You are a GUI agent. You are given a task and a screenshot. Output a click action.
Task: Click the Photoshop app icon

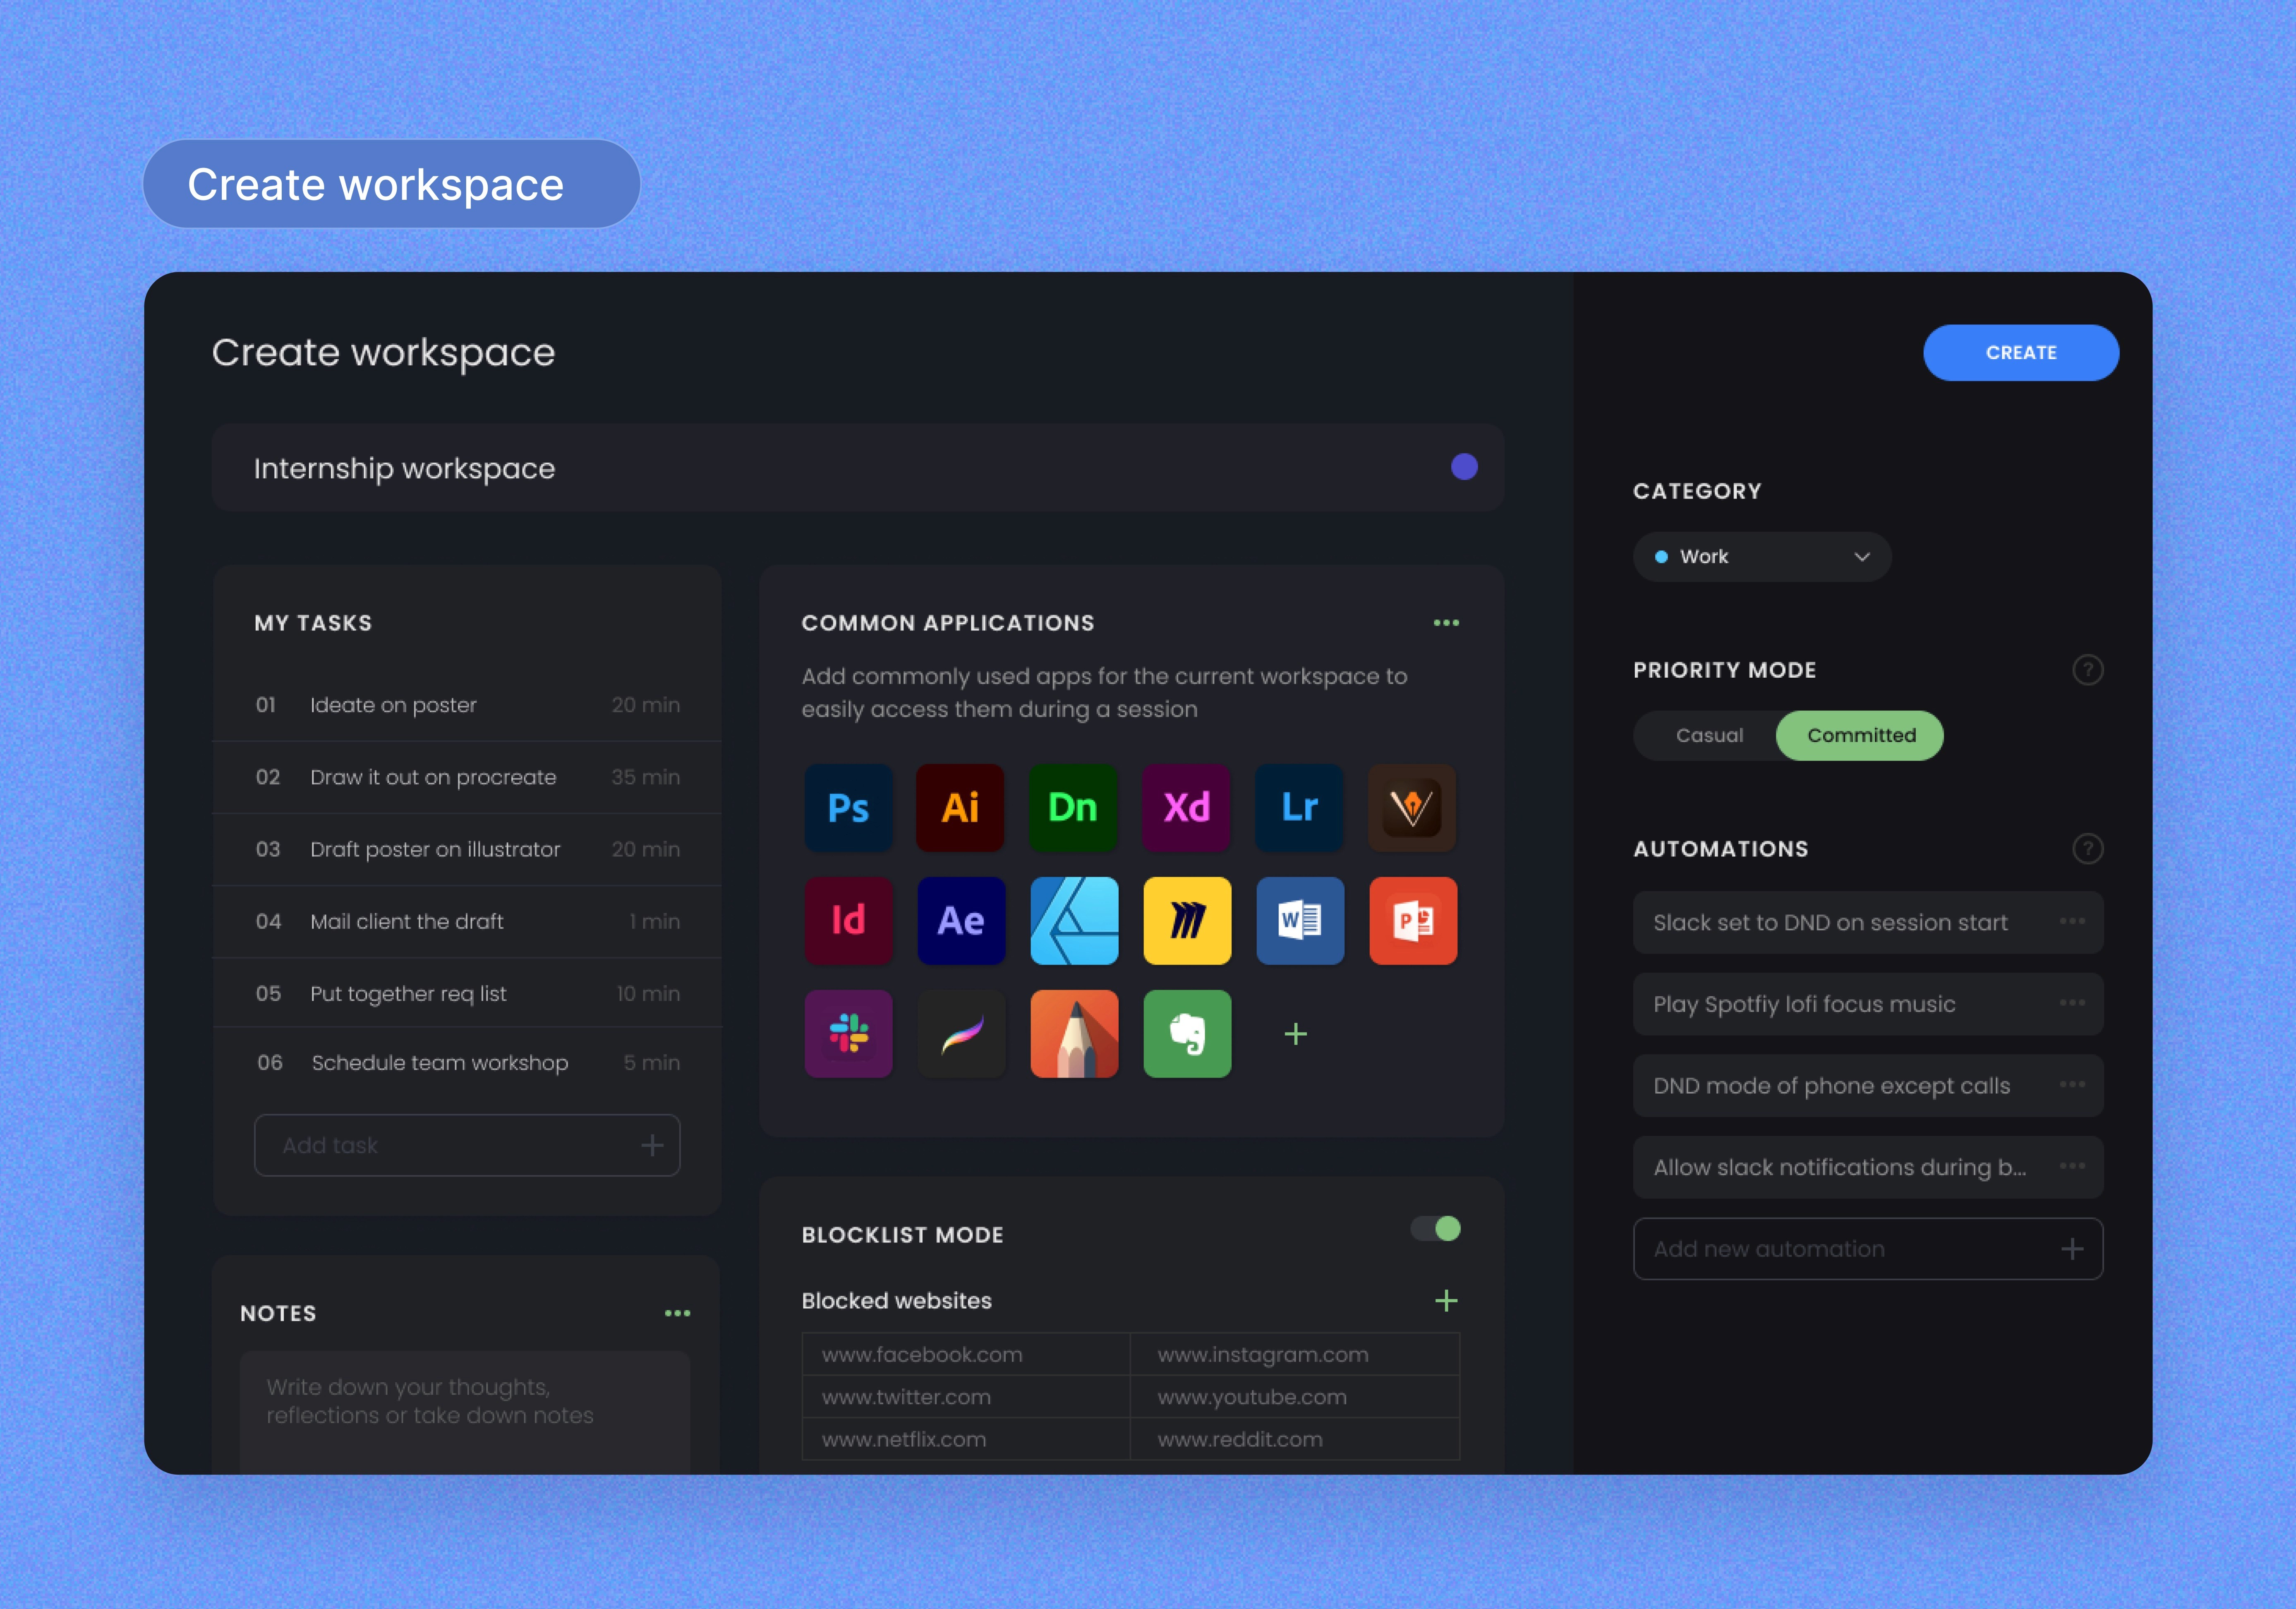(x=848, y=807)
